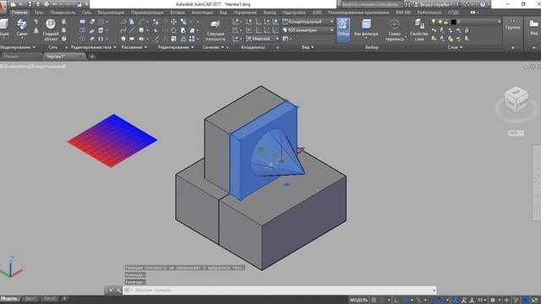
Task: Click the AutoCAD application menu logo
Action: pos(3,7)
